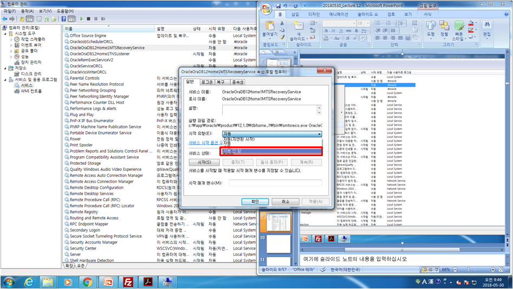Click in the 시작 매개 변수 input field
513x289 pixels.
[x=275, y=183]
